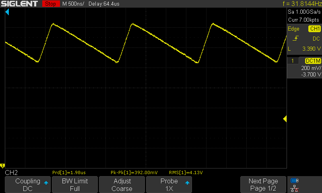Click the SIGLENT logo
This screenshot has height=193, width=322.
[x=19, y=4]
